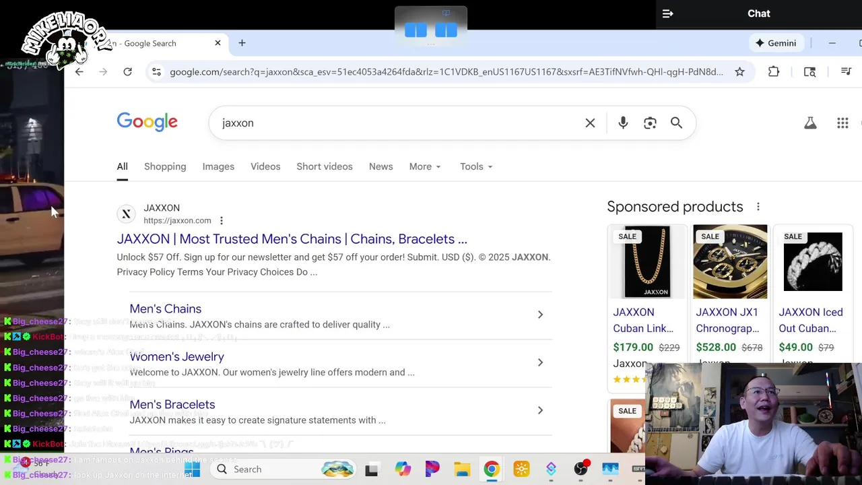862x485 pixels.
Task: Switch to the Short videos tab
Action: [325, 166]
